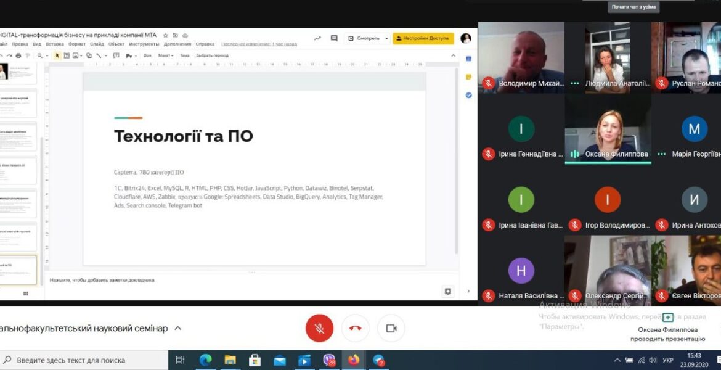Collapse the menus with the toolbar chevron
The width and height of the screenshot is (721, 370).
click(x=454, y=55)
